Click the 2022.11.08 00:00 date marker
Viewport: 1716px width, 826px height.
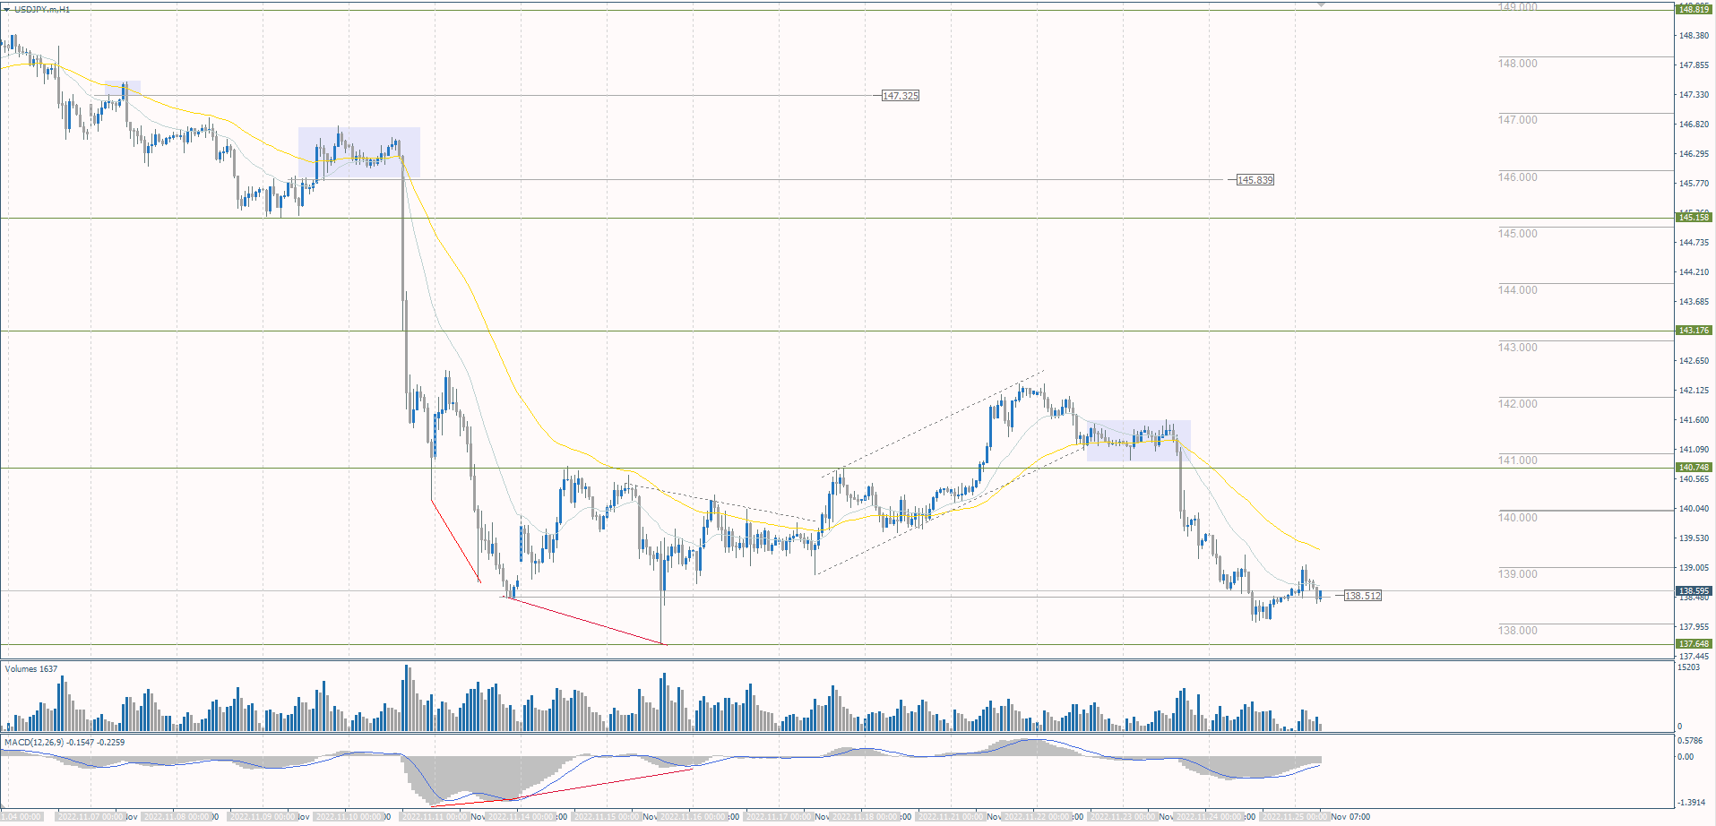click(177, 817)
